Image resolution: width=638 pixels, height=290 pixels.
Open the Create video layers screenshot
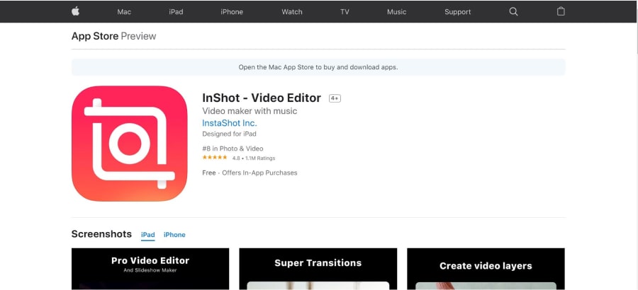pyautogui.click(x=486, y=269)
